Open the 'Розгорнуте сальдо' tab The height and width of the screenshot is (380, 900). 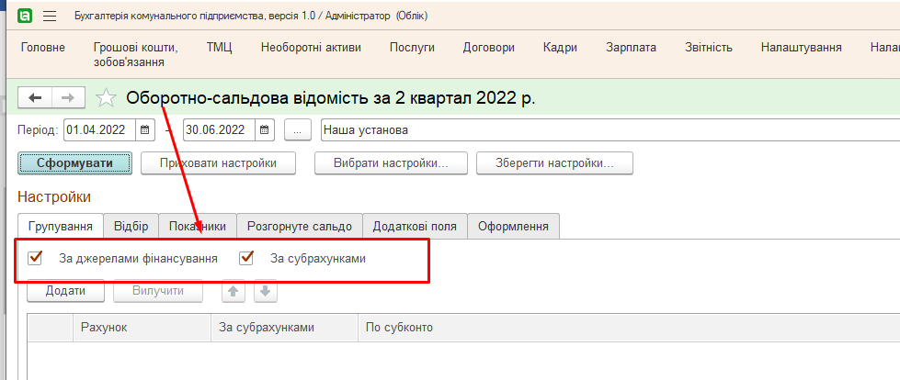pyautogui.click(x=299, y=226)
